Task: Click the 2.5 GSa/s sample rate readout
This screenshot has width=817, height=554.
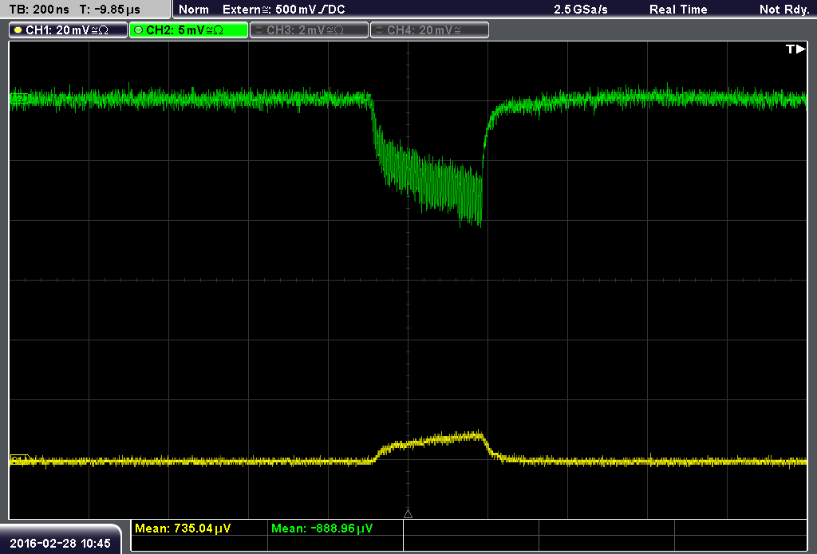Action: pyautogui.click(x=581, y=10)
